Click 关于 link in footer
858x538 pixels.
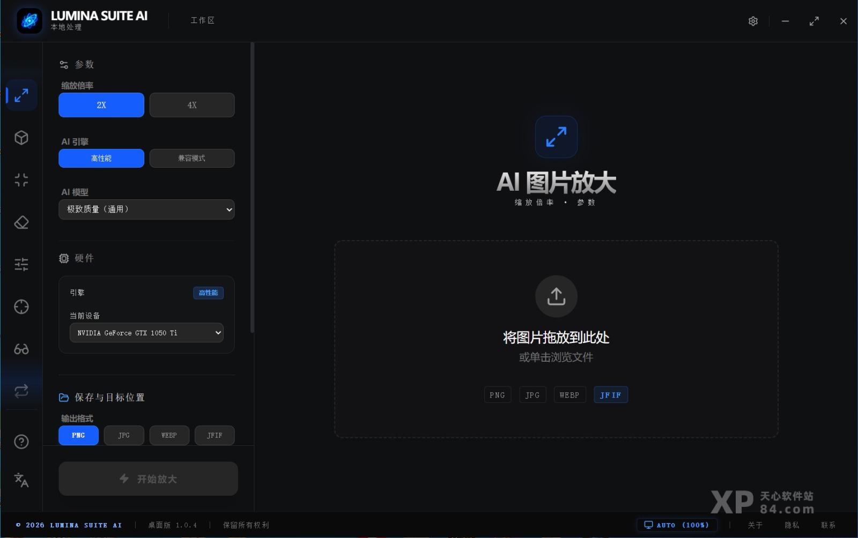pos(755,525)
